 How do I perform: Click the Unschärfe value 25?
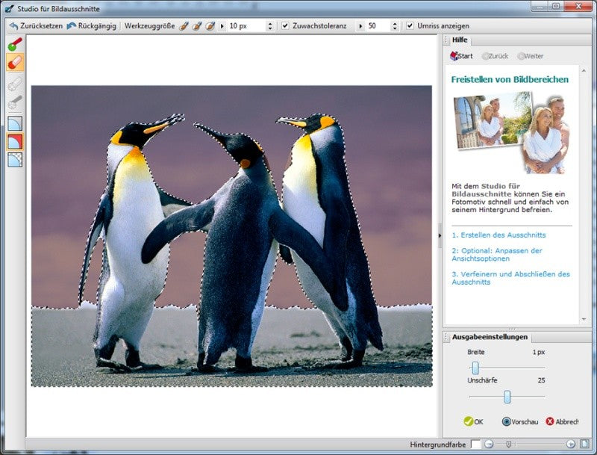tap(542, 380)
